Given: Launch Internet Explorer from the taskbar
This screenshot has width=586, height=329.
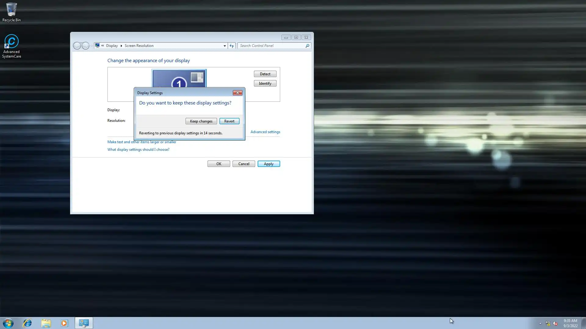Looking at the screenshot, I should tap(27, 323).
